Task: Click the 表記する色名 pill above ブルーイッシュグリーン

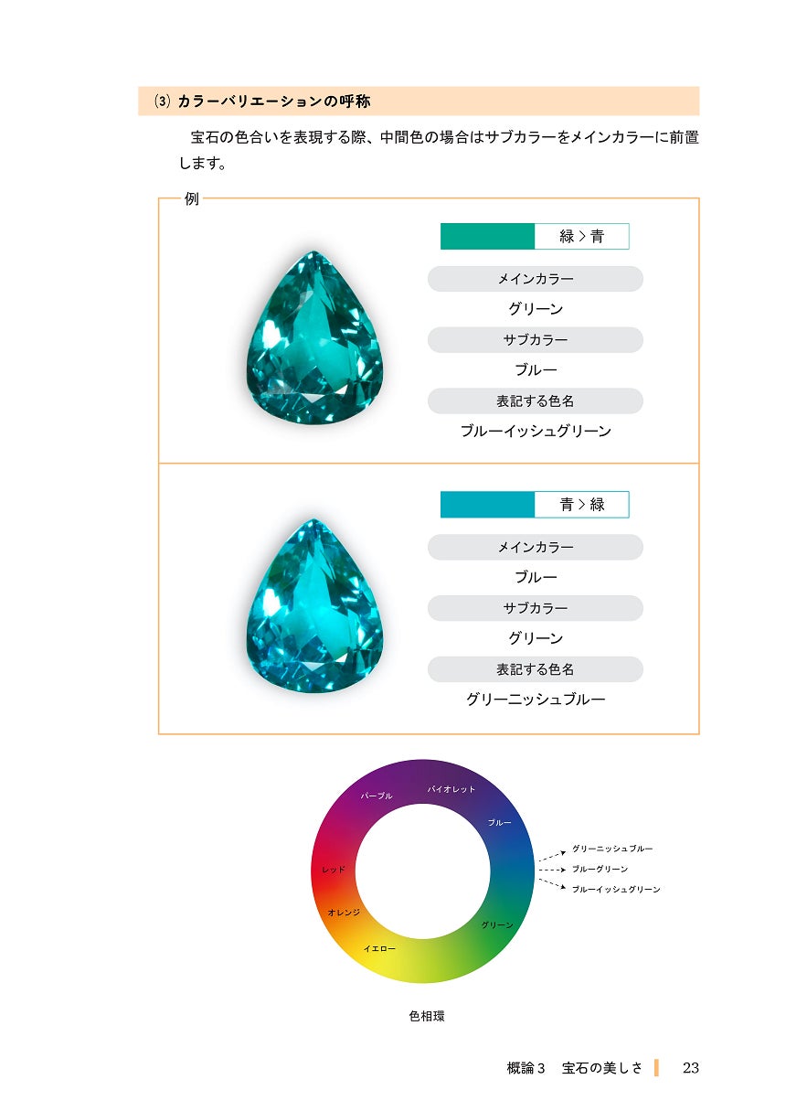Action: (x=536, y=401)
